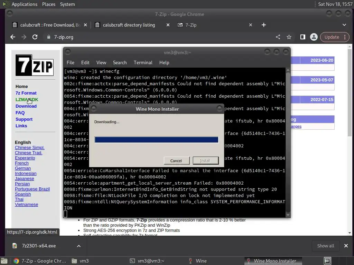Open Places menu in top panel
The image size is (354, 265).
coord(49,4)
